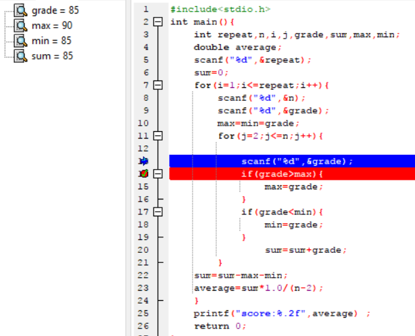Click the blue highlighted scanf line
The height and width of the screenshot is (336, 415).
click(292, 162)
